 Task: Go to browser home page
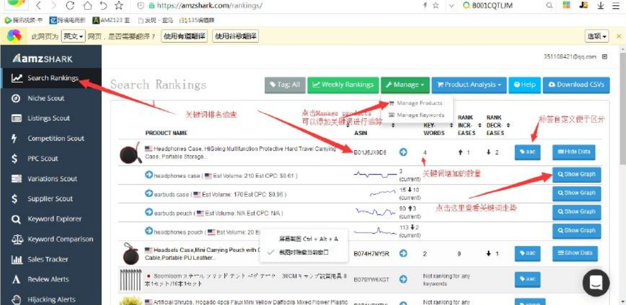[87, 6]
